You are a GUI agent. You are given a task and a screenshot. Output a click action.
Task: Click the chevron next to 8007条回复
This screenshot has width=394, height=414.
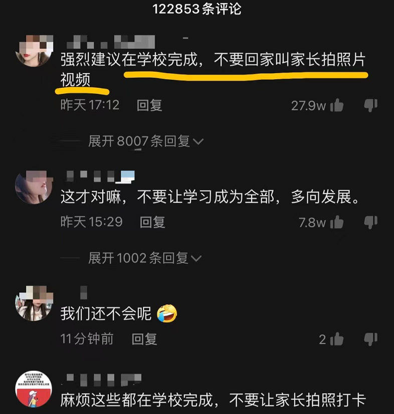click(198, 142)
